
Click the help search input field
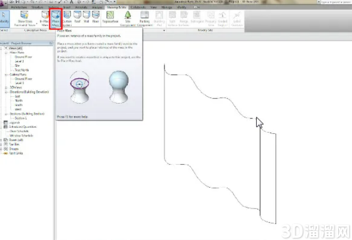click(x=336, y=2)
